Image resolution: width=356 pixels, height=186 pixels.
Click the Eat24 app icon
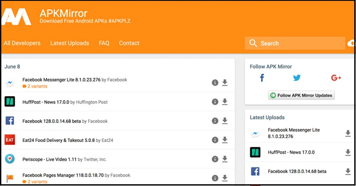pyautogui.click(x=10, y=140)
